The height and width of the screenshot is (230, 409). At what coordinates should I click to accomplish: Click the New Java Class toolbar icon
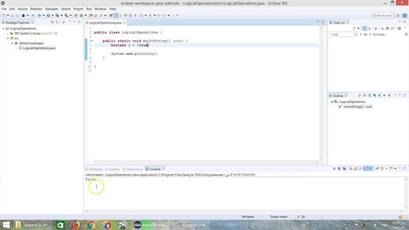[x=81, y=15]
